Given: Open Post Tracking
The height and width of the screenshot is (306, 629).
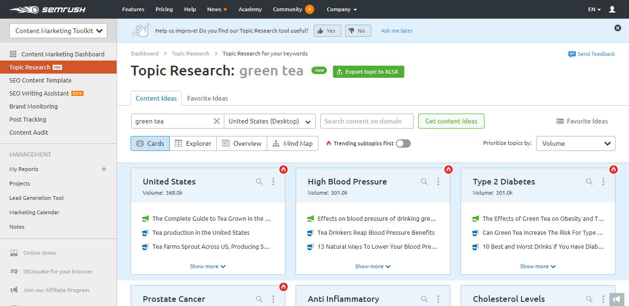Looking at the screenshot, I should 28,119.
